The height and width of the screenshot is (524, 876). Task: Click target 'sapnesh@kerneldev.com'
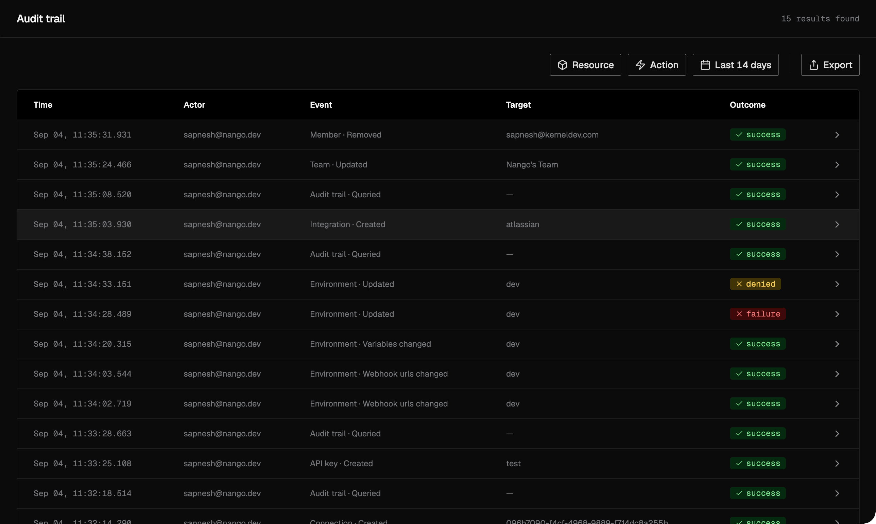pyautogui.click(x=552, y=135)
